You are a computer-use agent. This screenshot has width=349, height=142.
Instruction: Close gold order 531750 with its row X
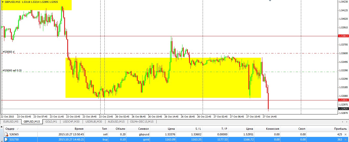click(x=345, y=139)
